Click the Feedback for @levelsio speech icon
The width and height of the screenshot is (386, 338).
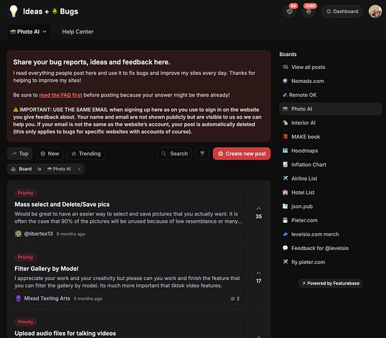(285, 248)
